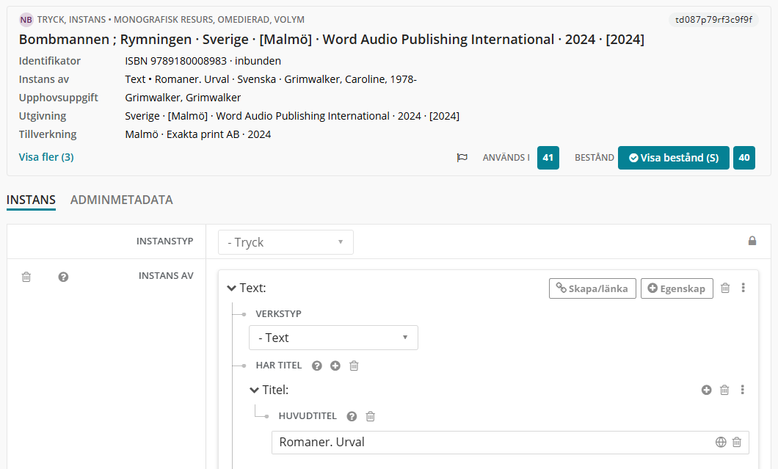This screenshot has height=469, width=778.
Task: Open the Används i count 41
Action: point(548,158)
